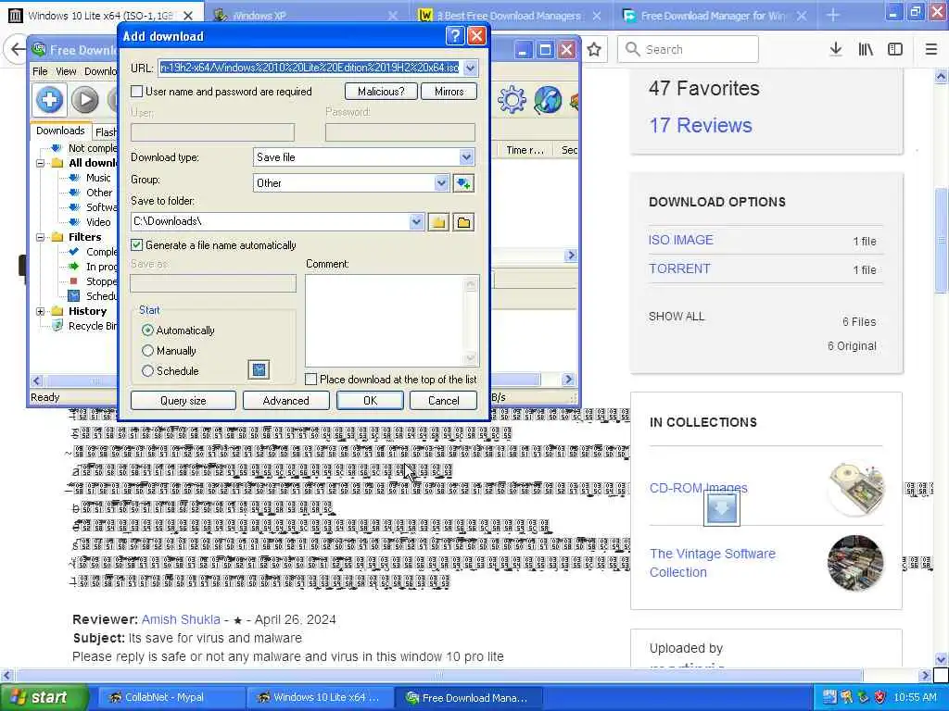Open the 17 Reviews link
949x711 pixels.
701,125
